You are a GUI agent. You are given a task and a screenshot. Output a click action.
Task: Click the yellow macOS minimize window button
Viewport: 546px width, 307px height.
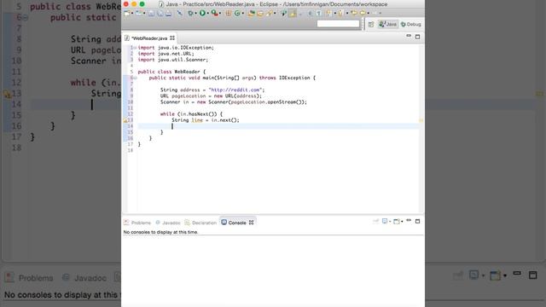134,4
